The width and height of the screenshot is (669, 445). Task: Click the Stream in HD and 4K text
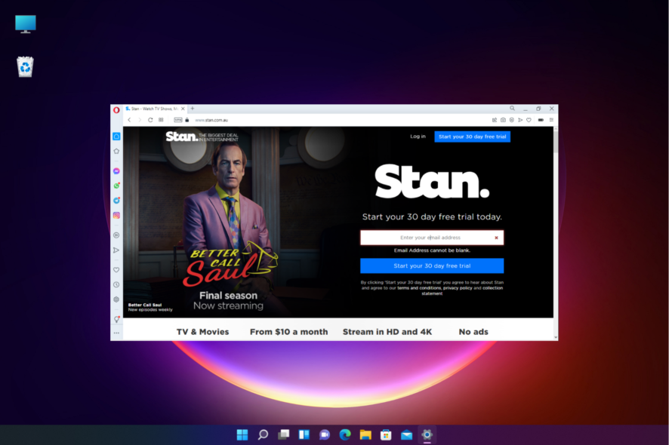(x=387, y=332)
